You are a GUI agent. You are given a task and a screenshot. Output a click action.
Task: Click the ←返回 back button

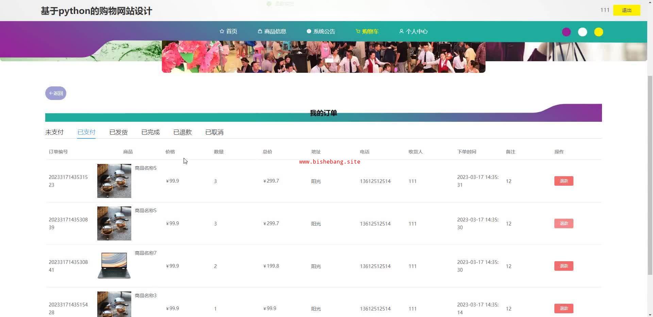coord(56,93)
